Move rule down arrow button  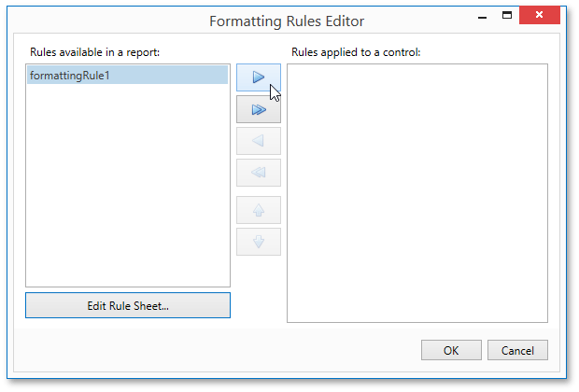259,242
